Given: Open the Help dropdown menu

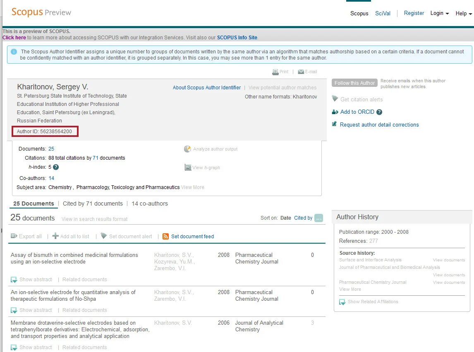Looking at the screenshot, I should (464, 14).
